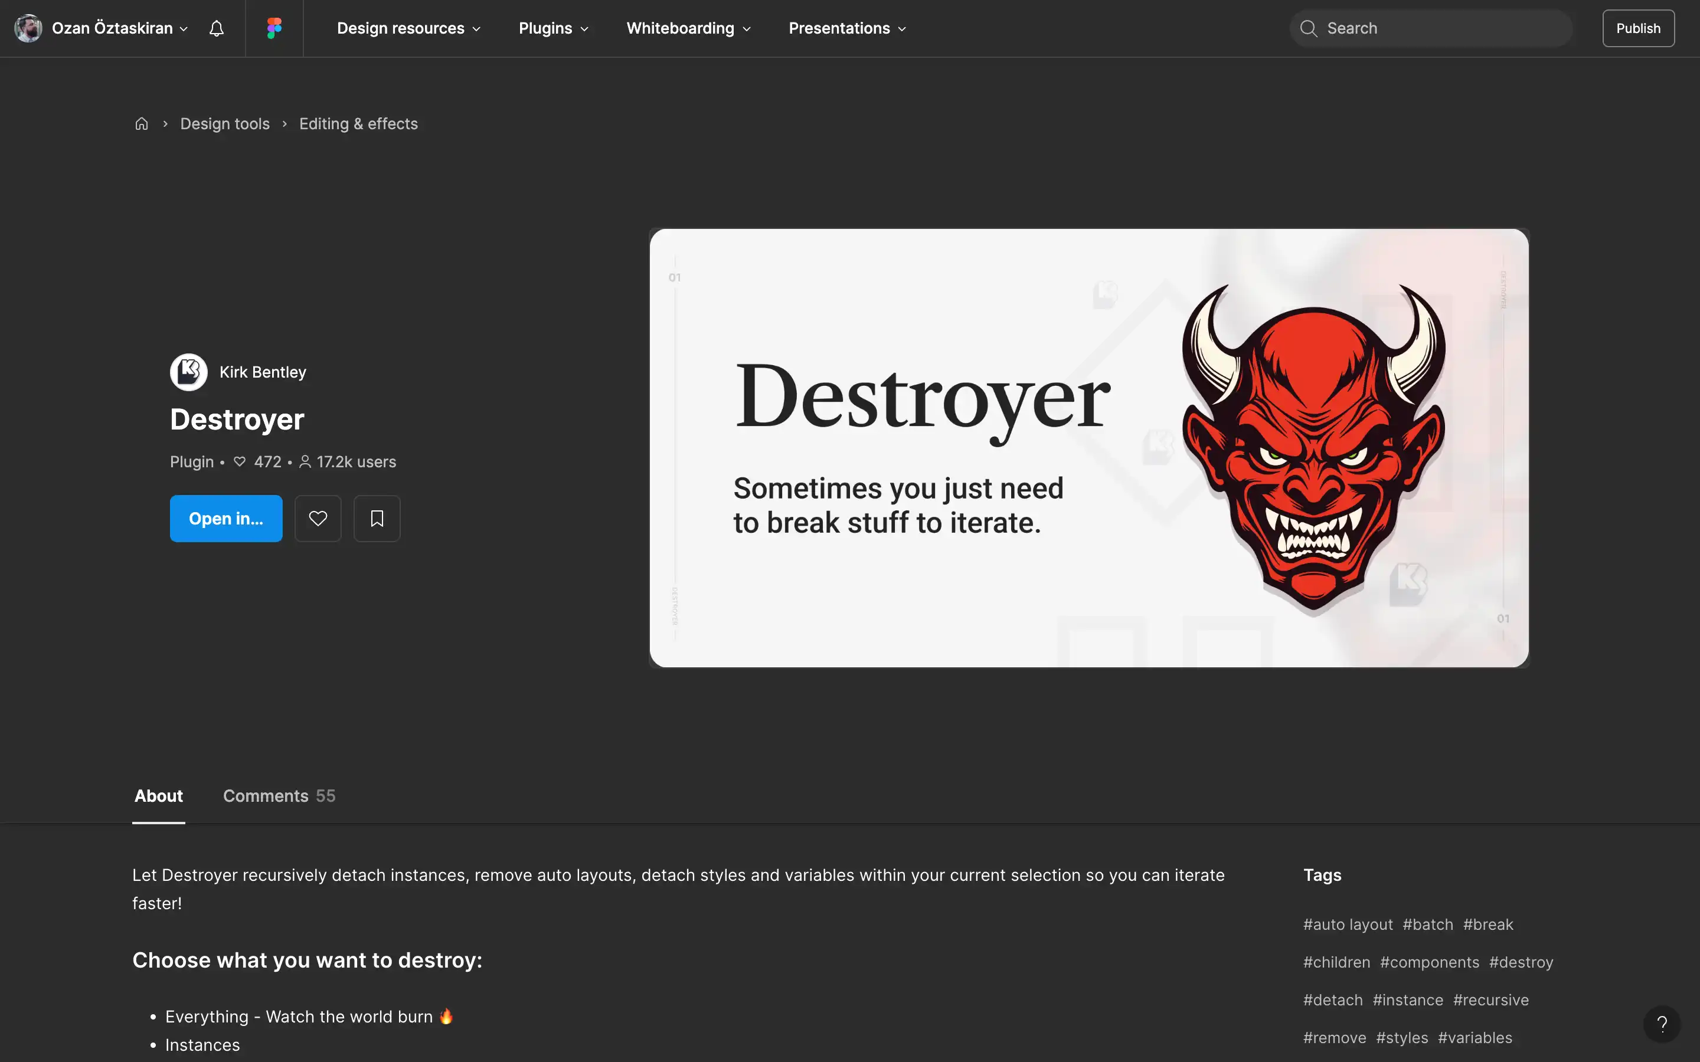
Task: Like the plugin with heart button
Action: pos(318,519)
